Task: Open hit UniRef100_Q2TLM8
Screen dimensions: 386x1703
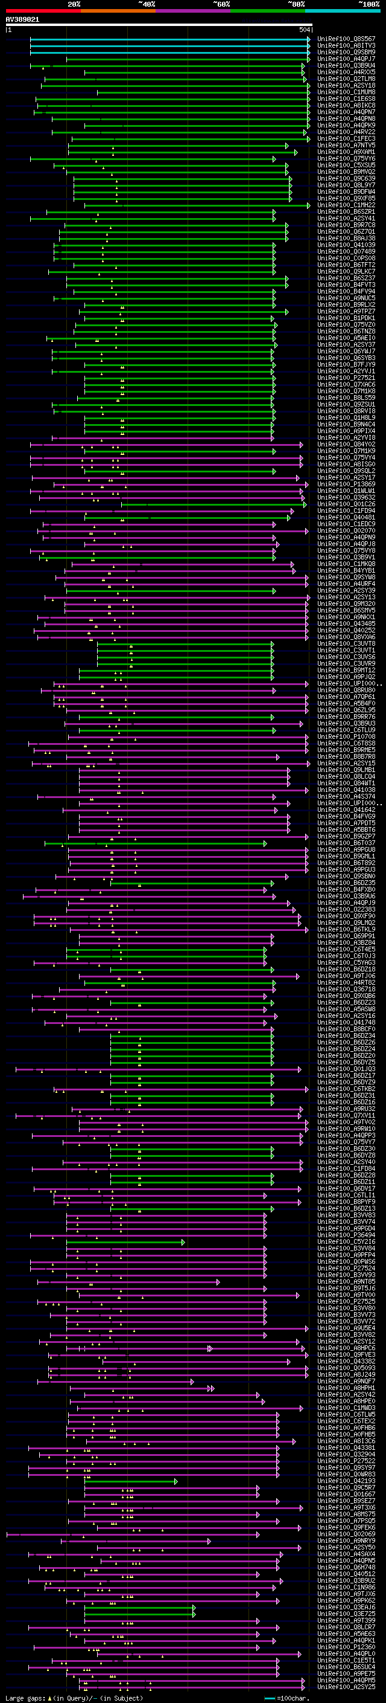Action: coord(346,79)
